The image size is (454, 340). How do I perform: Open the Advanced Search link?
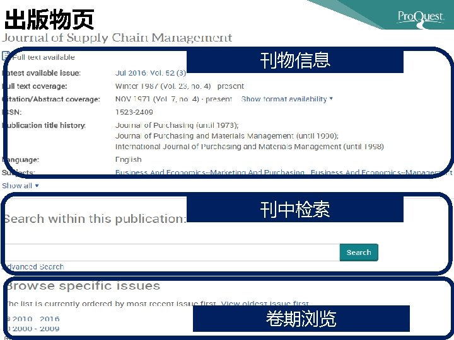coord(34,266)
